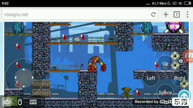Screen dimensions: 193x108
Task: Select the gamepad mode icon
Action: tap(7, 102)
